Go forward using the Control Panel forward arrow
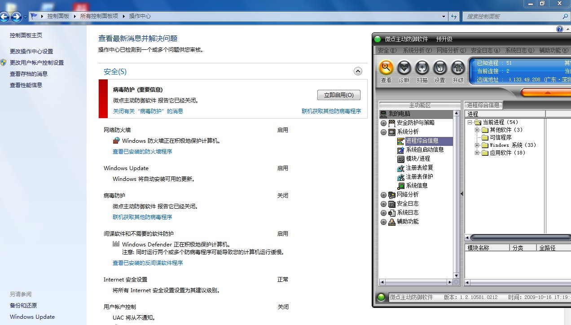 (16, 17)
